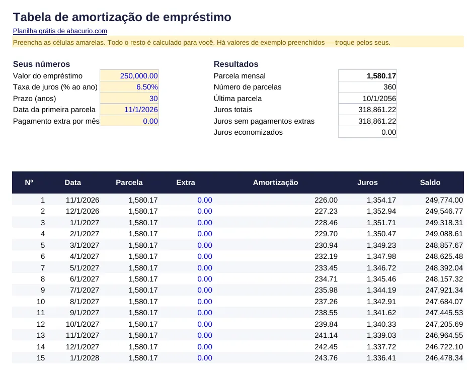Select the balance 248,625.48

click(x=444, y=256)
